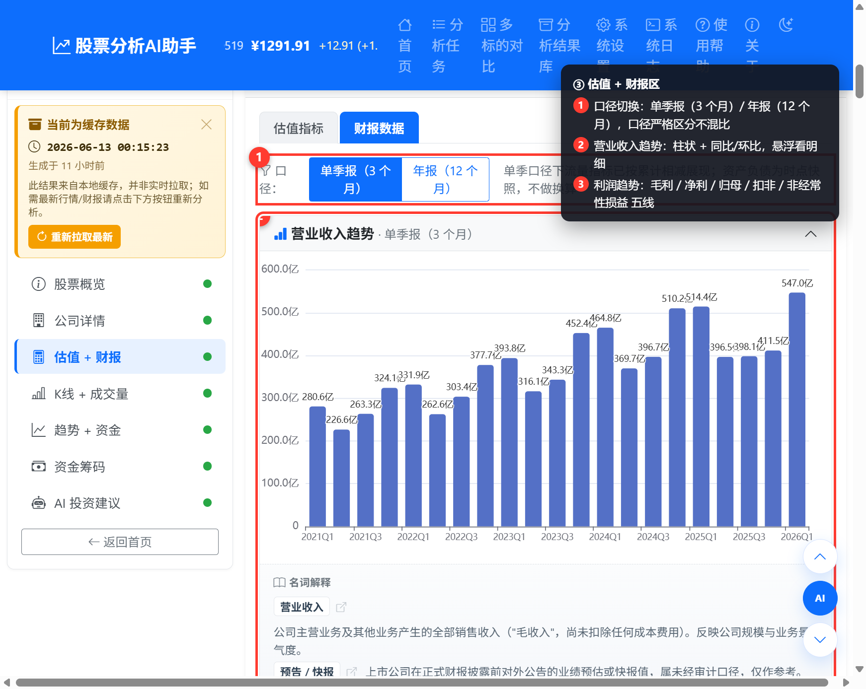
Task: Click the bar chart icon next to K线 + 成交量
Action: 39,394
